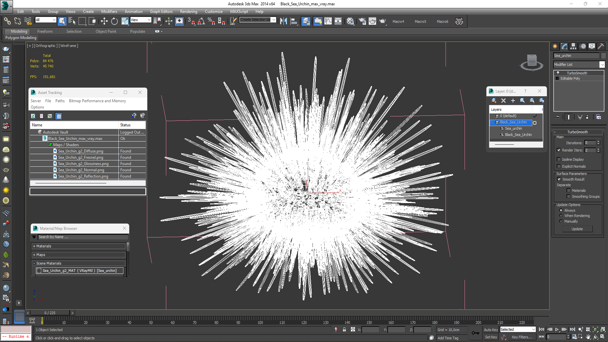Click Search by Name field
Viewport: 608px width, 342px height.
[83, 237]
